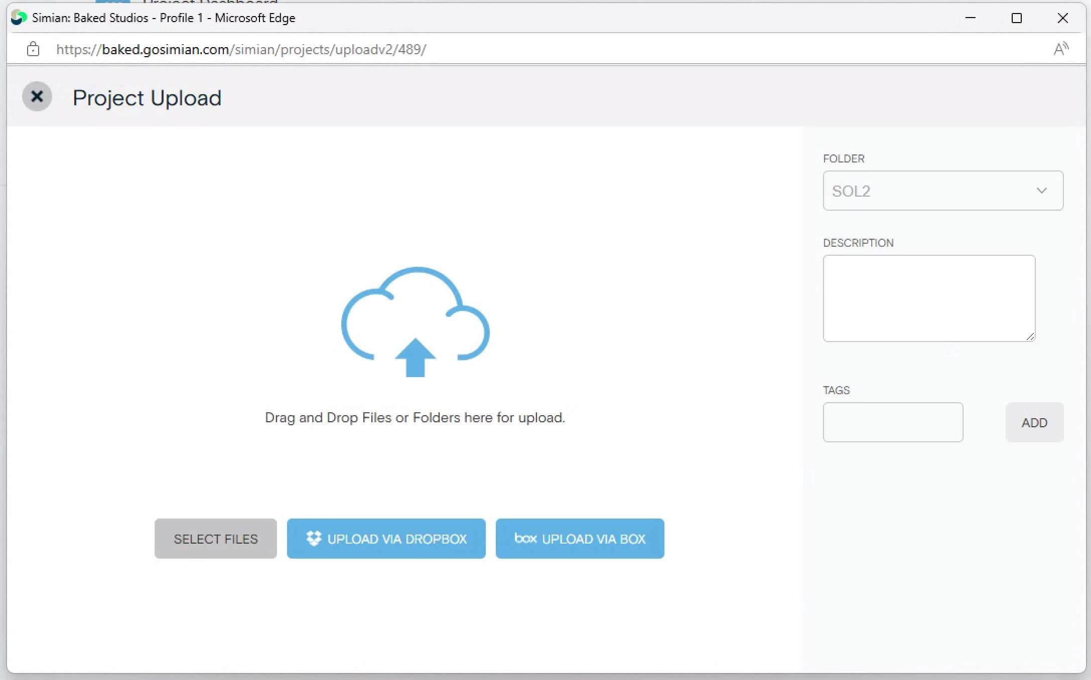
Task: Maximize the Edge window
Action: [x=1017, y=18]
